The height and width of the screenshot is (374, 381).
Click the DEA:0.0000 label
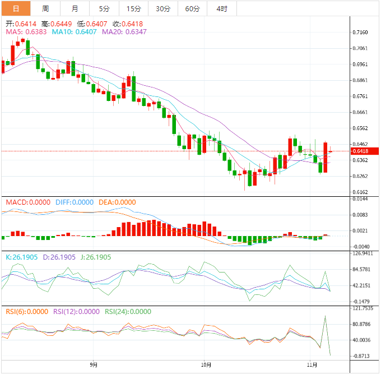[117, 202]
